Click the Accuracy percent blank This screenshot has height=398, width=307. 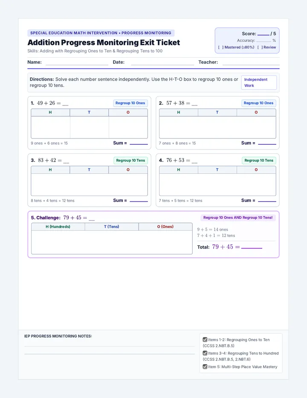point(264,41)
